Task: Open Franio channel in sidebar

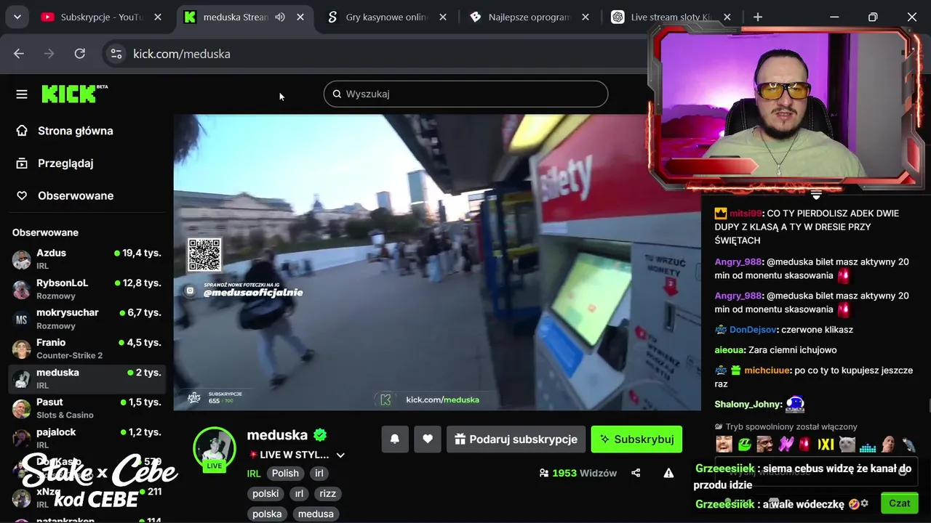Action: tap(87, 349)
